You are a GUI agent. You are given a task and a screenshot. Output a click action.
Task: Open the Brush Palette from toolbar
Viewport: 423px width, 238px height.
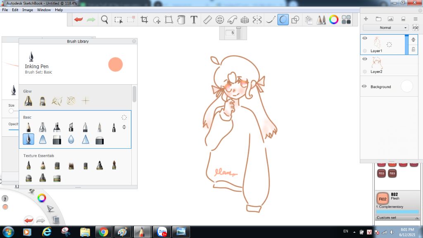321,20
